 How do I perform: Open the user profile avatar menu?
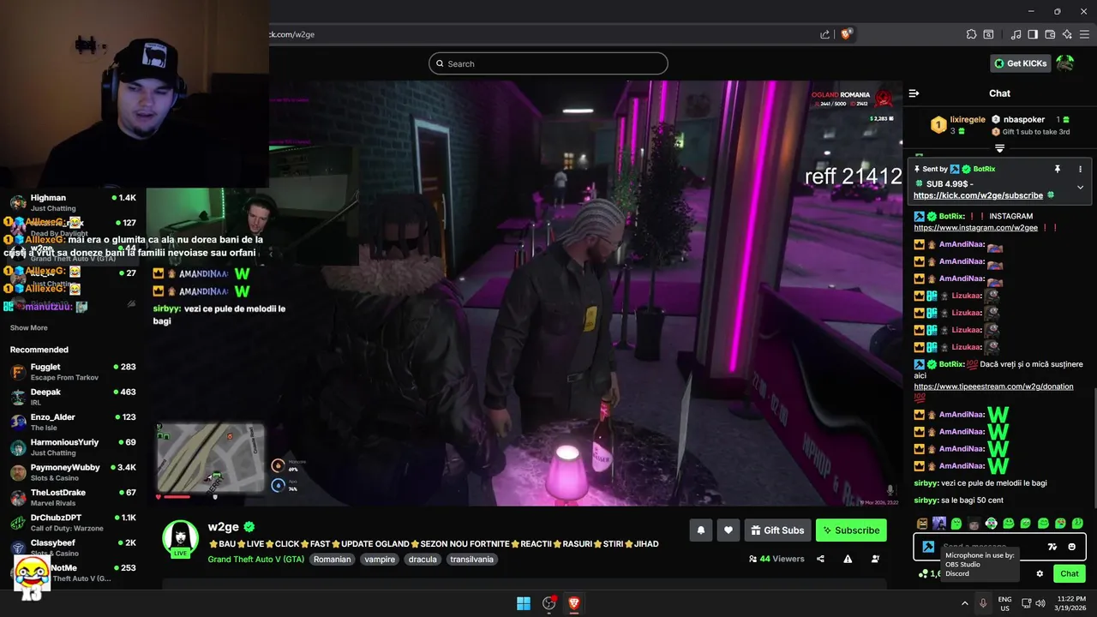point(1065,63)
